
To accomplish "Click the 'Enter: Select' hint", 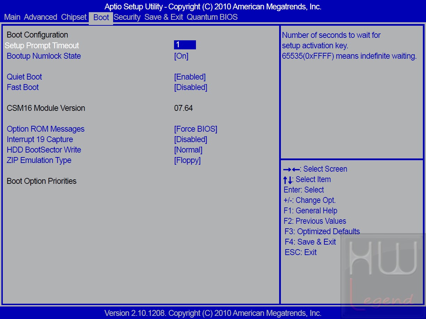I will click(304, 190).
